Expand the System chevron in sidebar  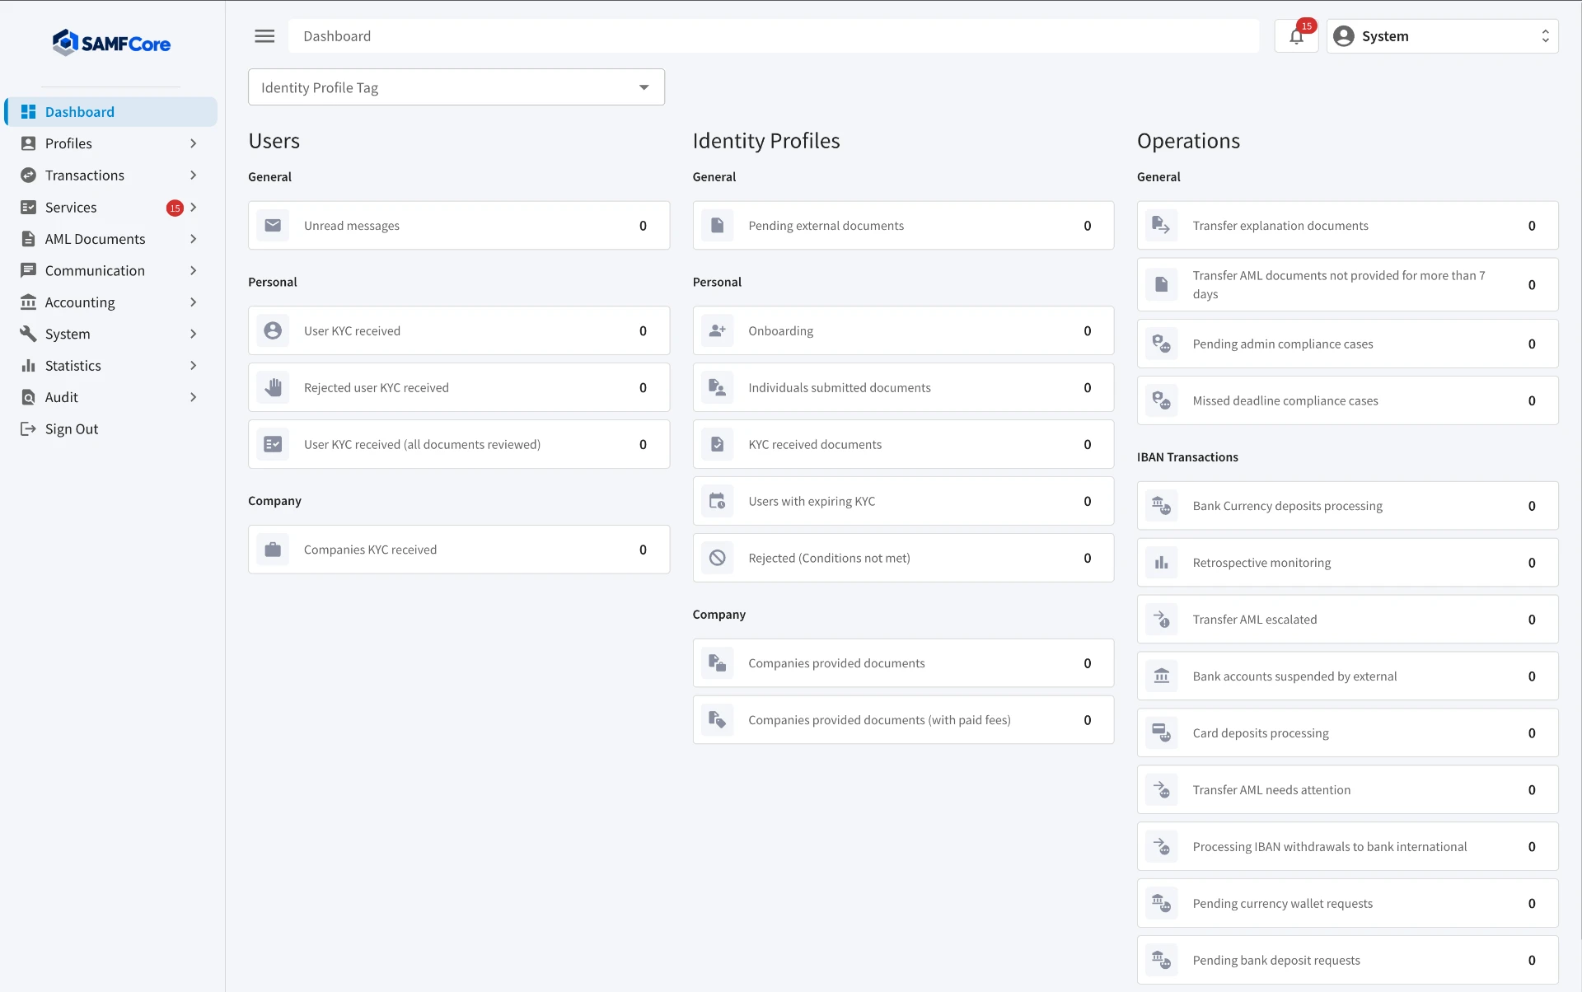click(194, 335)
